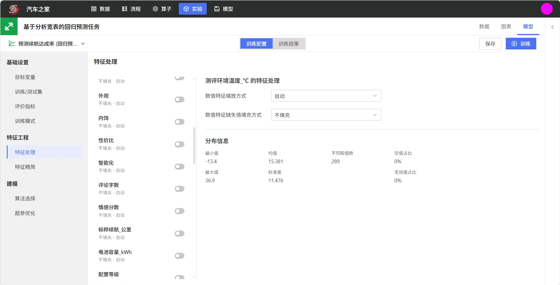Open the 数值特征缩放方式 dropdown
The width and height of the screenshot is (560, 285).
click(326, 96)
